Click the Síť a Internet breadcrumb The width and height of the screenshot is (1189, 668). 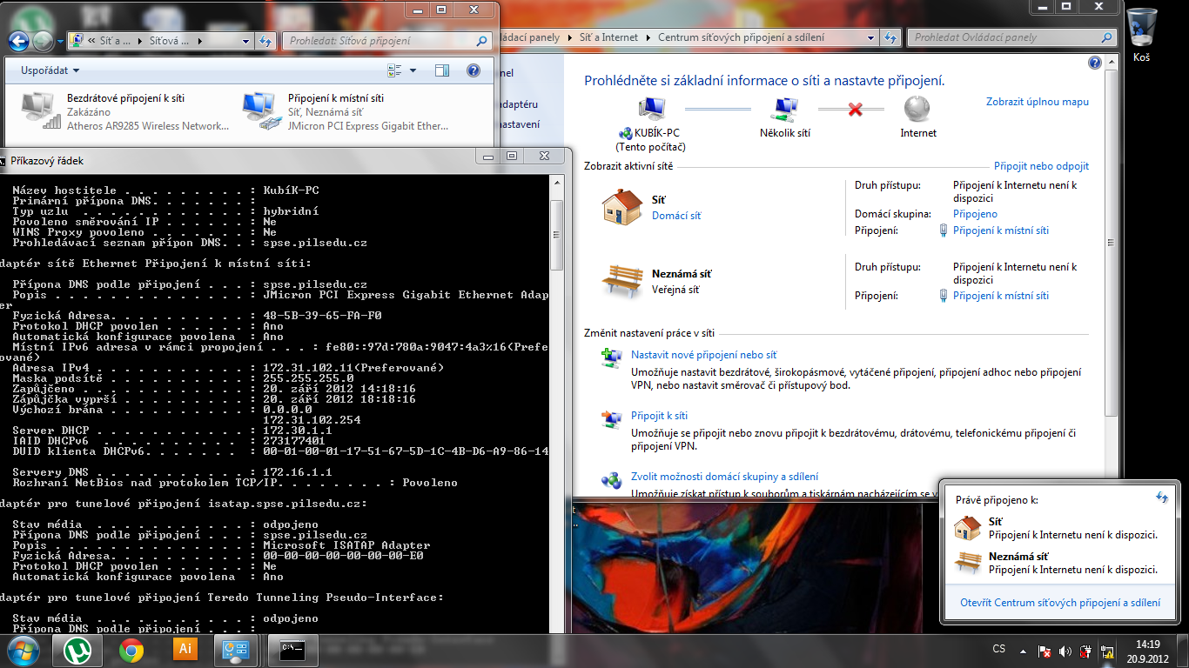[x=608, y=38]
